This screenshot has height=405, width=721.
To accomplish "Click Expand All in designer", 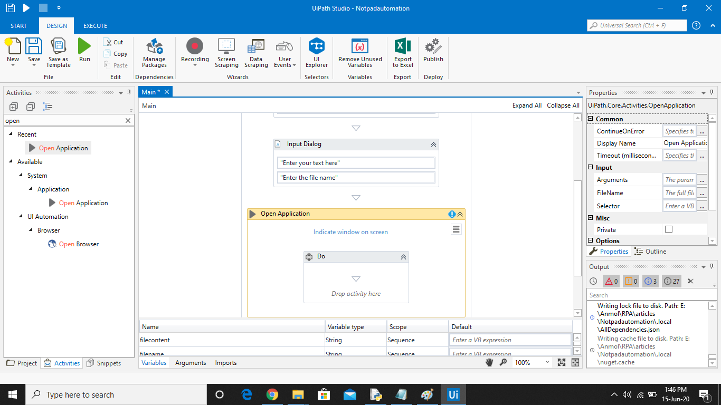I will click(x=527, y=105).
